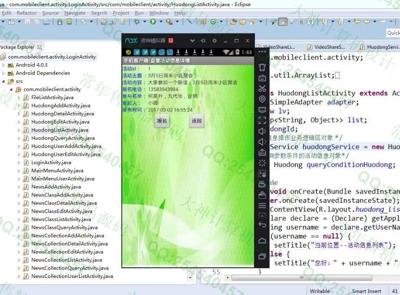Expand the Android 4.0.3 library node
This screenshot has height=295, width=400.
coord(3,65)
